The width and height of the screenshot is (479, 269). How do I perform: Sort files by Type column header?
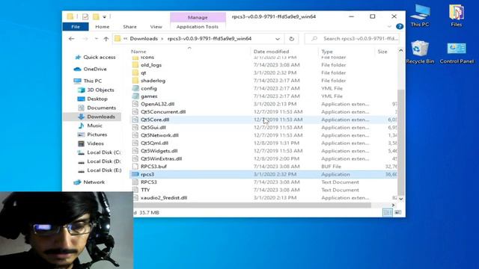pyautogui.click(x=327, y=52)
